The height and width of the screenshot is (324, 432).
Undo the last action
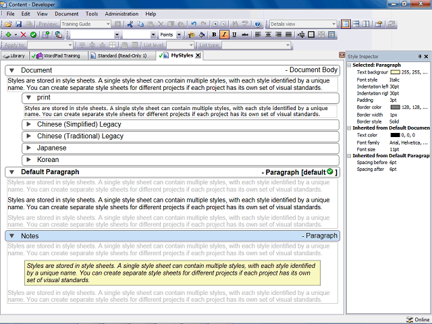[194, 24]
